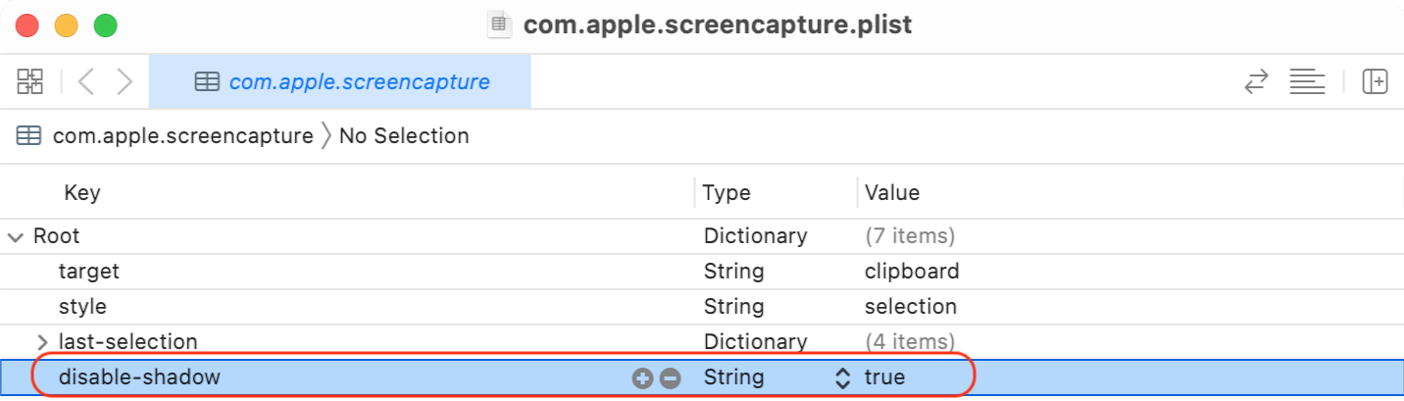
Task: Click the swap arrows review icon
Action: [1256, 81]
